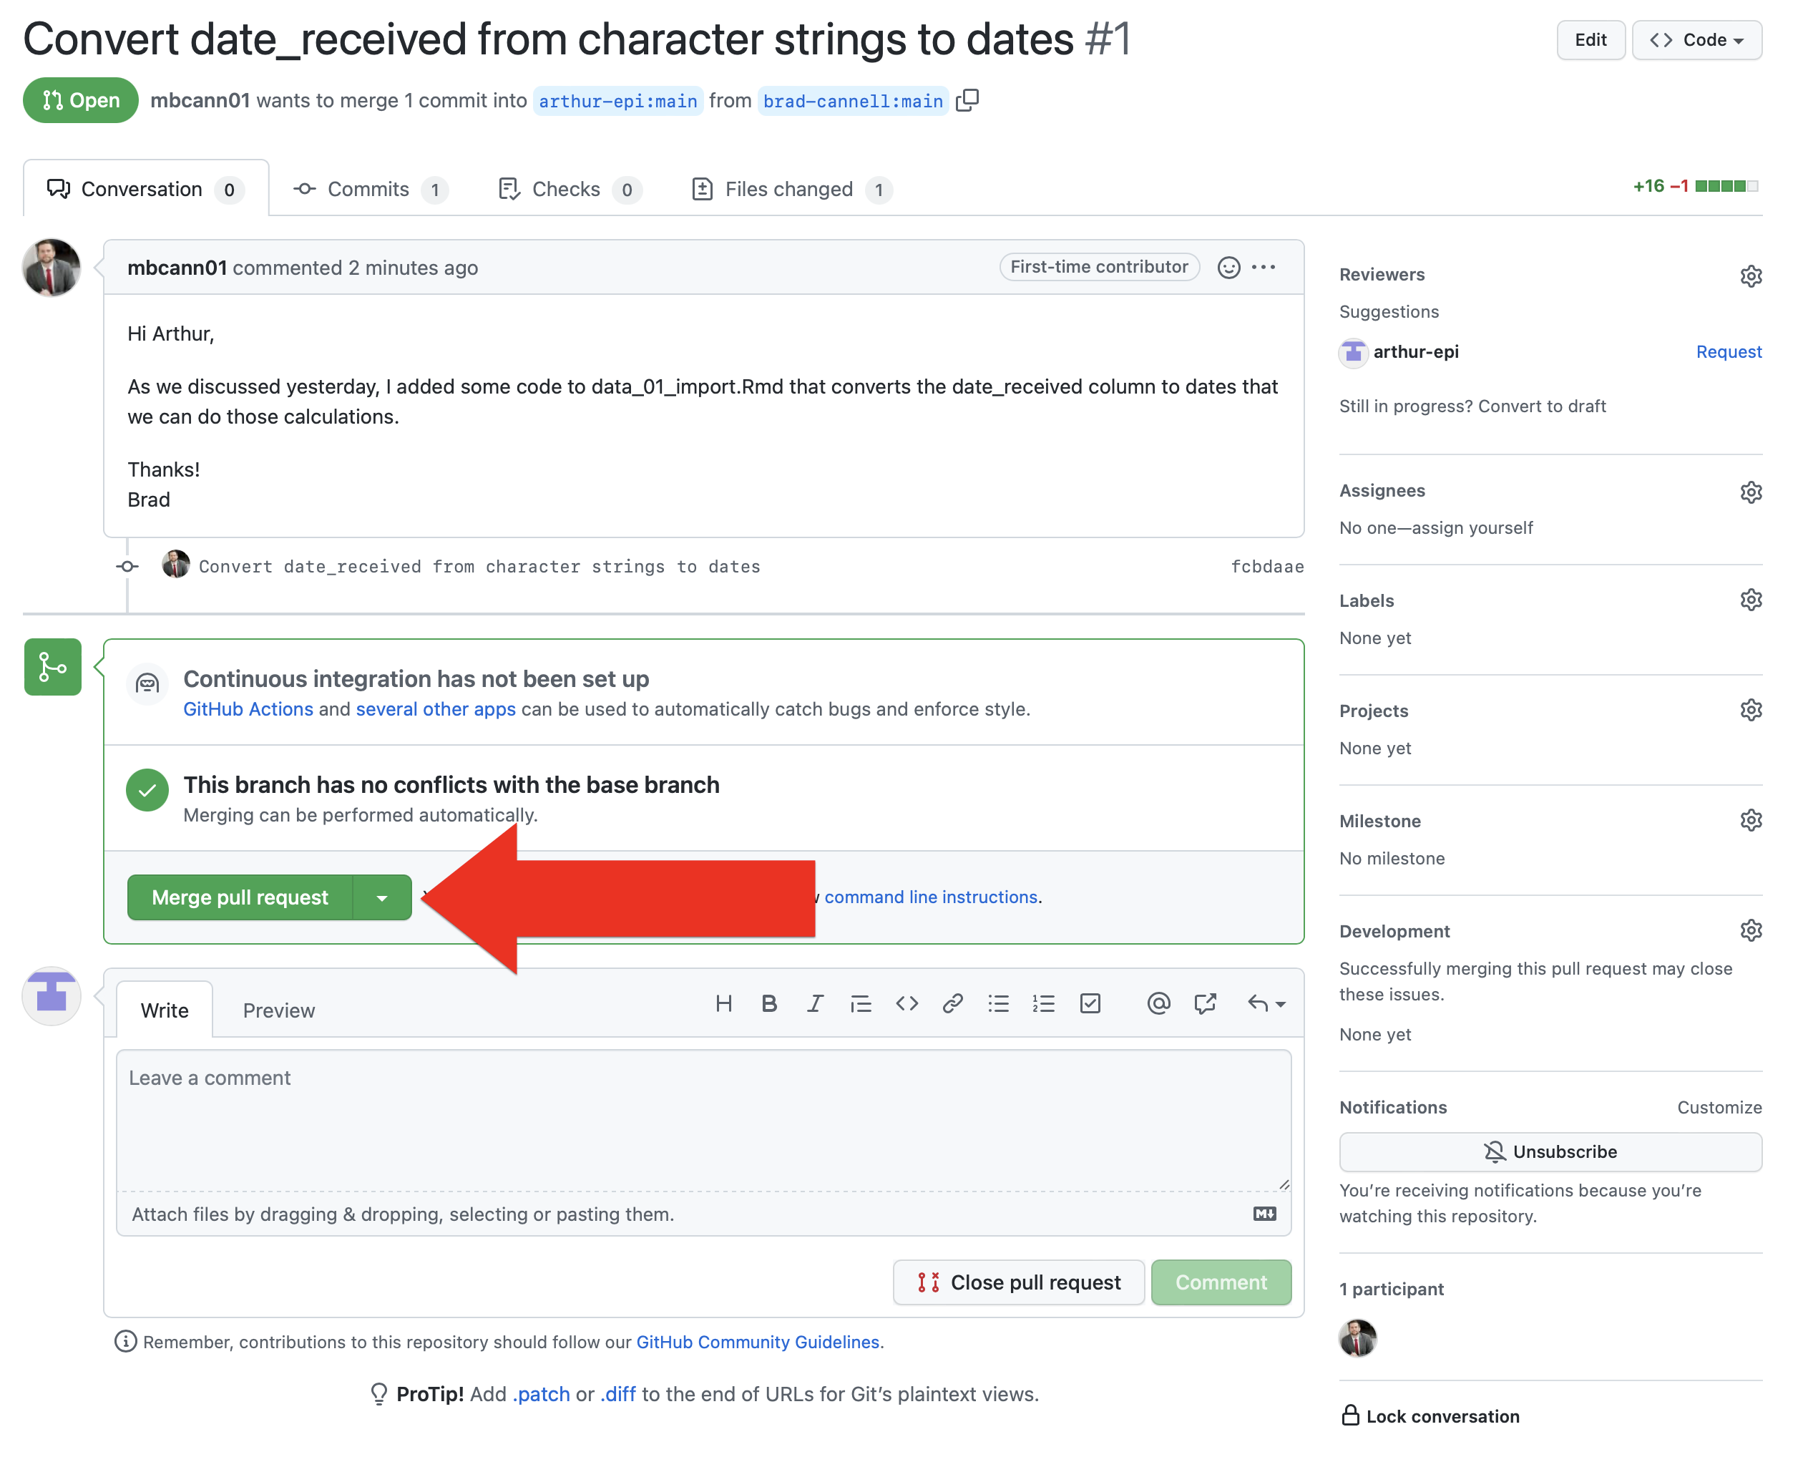Add emoji reaction to mbcann01's comment
The width and height of the screenshot is (1803, 1457).
pyautogui.click(x=1228, y=267)
